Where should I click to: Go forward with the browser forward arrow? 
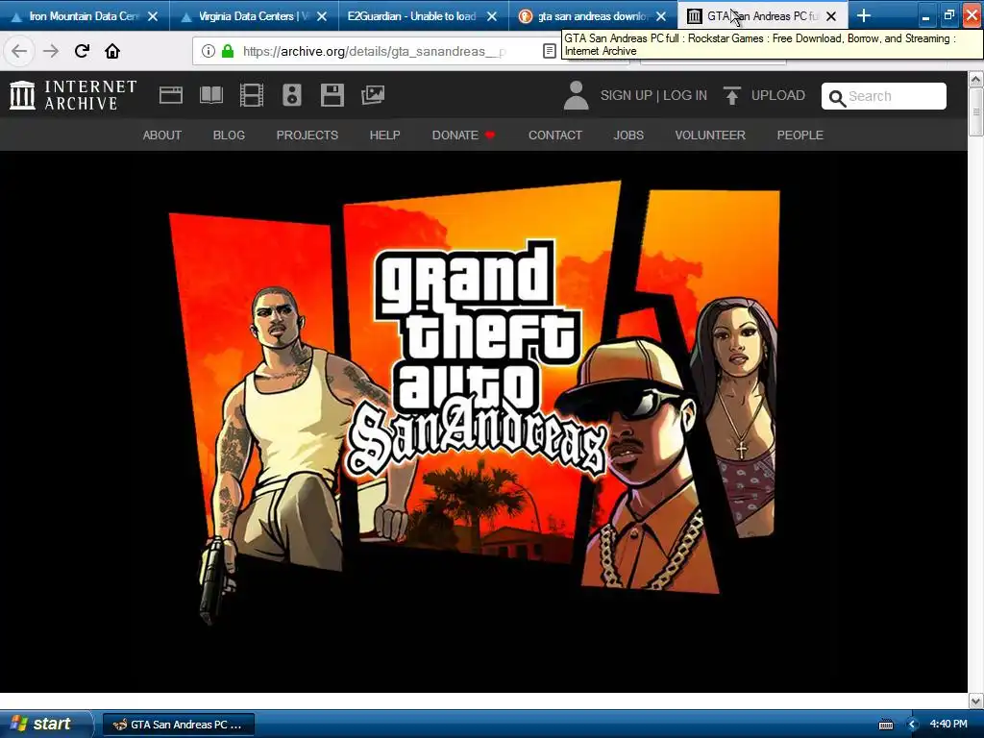click(x=50, y=51)
